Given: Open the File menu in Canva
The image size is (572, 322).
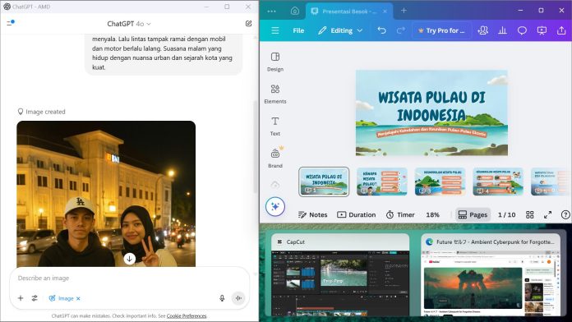Looking at the screenshot, I should coord(298,30).
